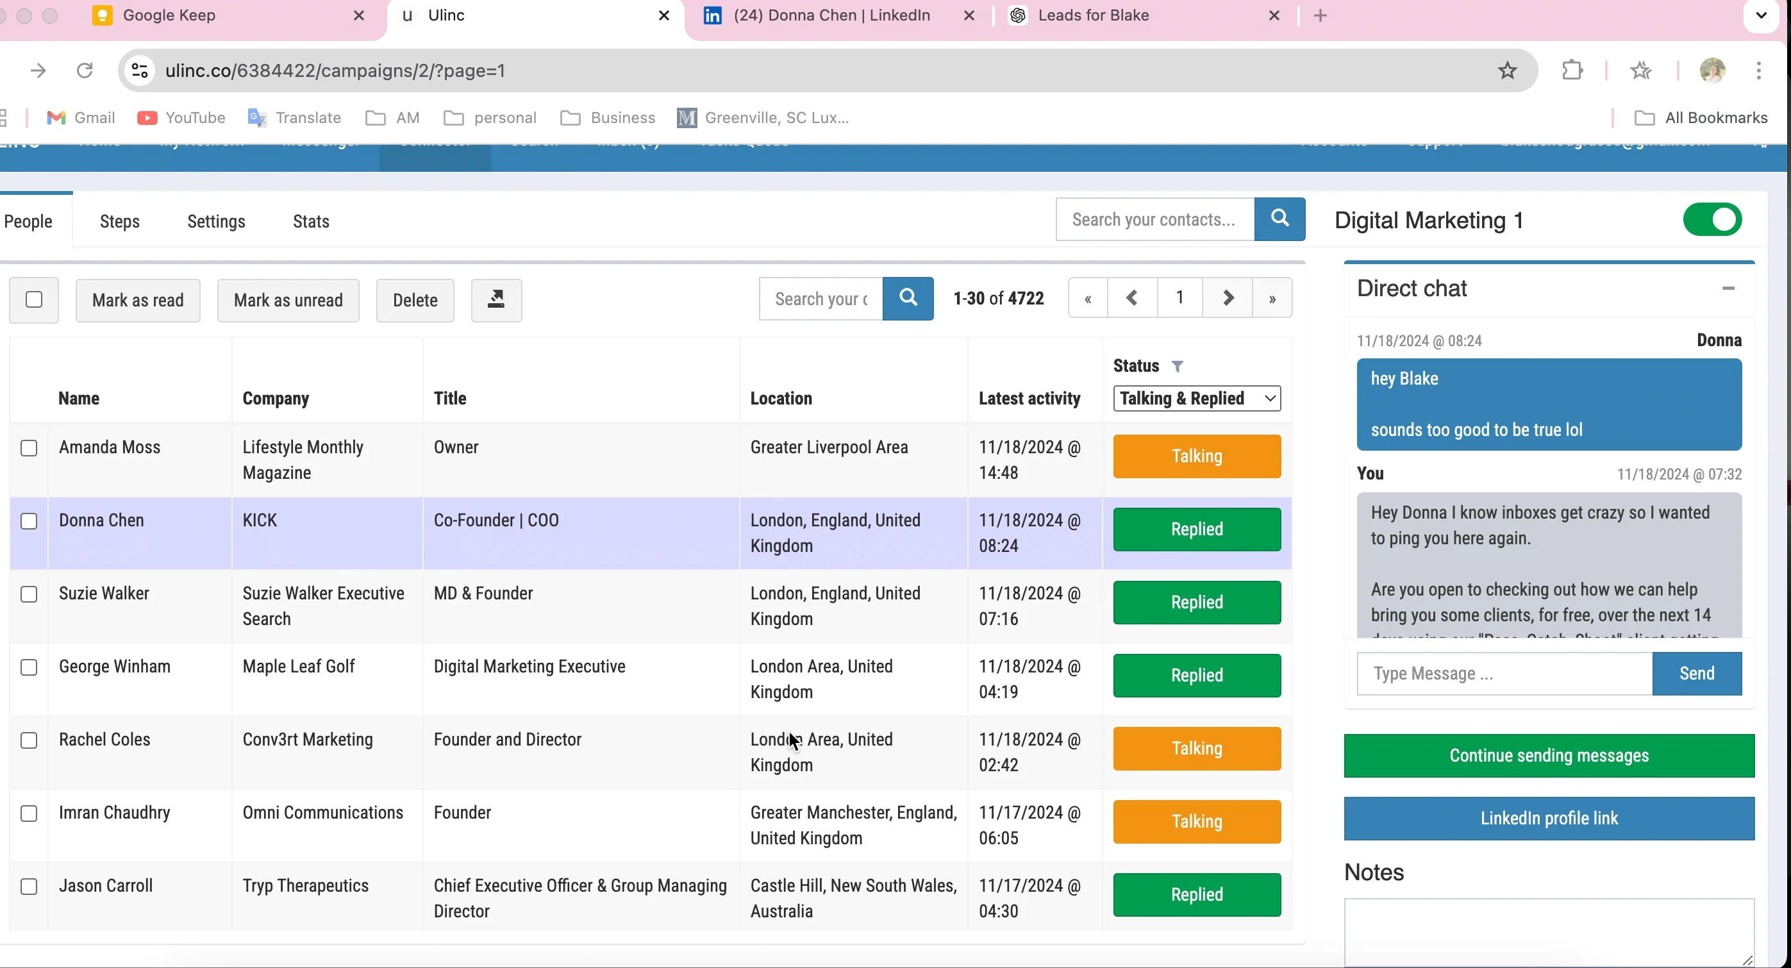
Task: Switch to the Steps tab
Action: [x=119, y=221]
